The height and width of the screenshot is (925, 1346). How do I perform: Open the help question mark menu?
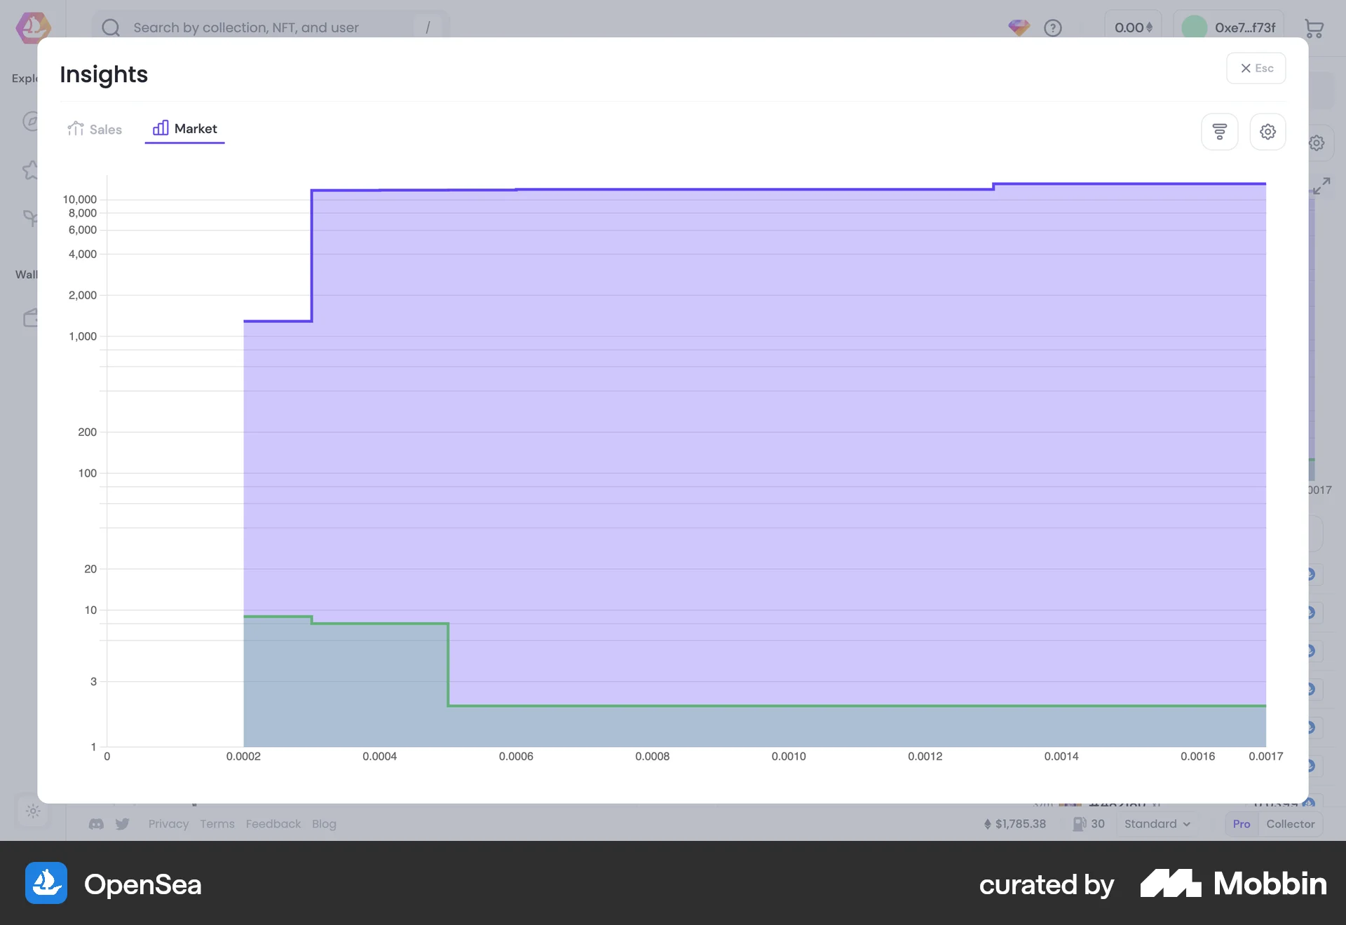point(1052,28)
